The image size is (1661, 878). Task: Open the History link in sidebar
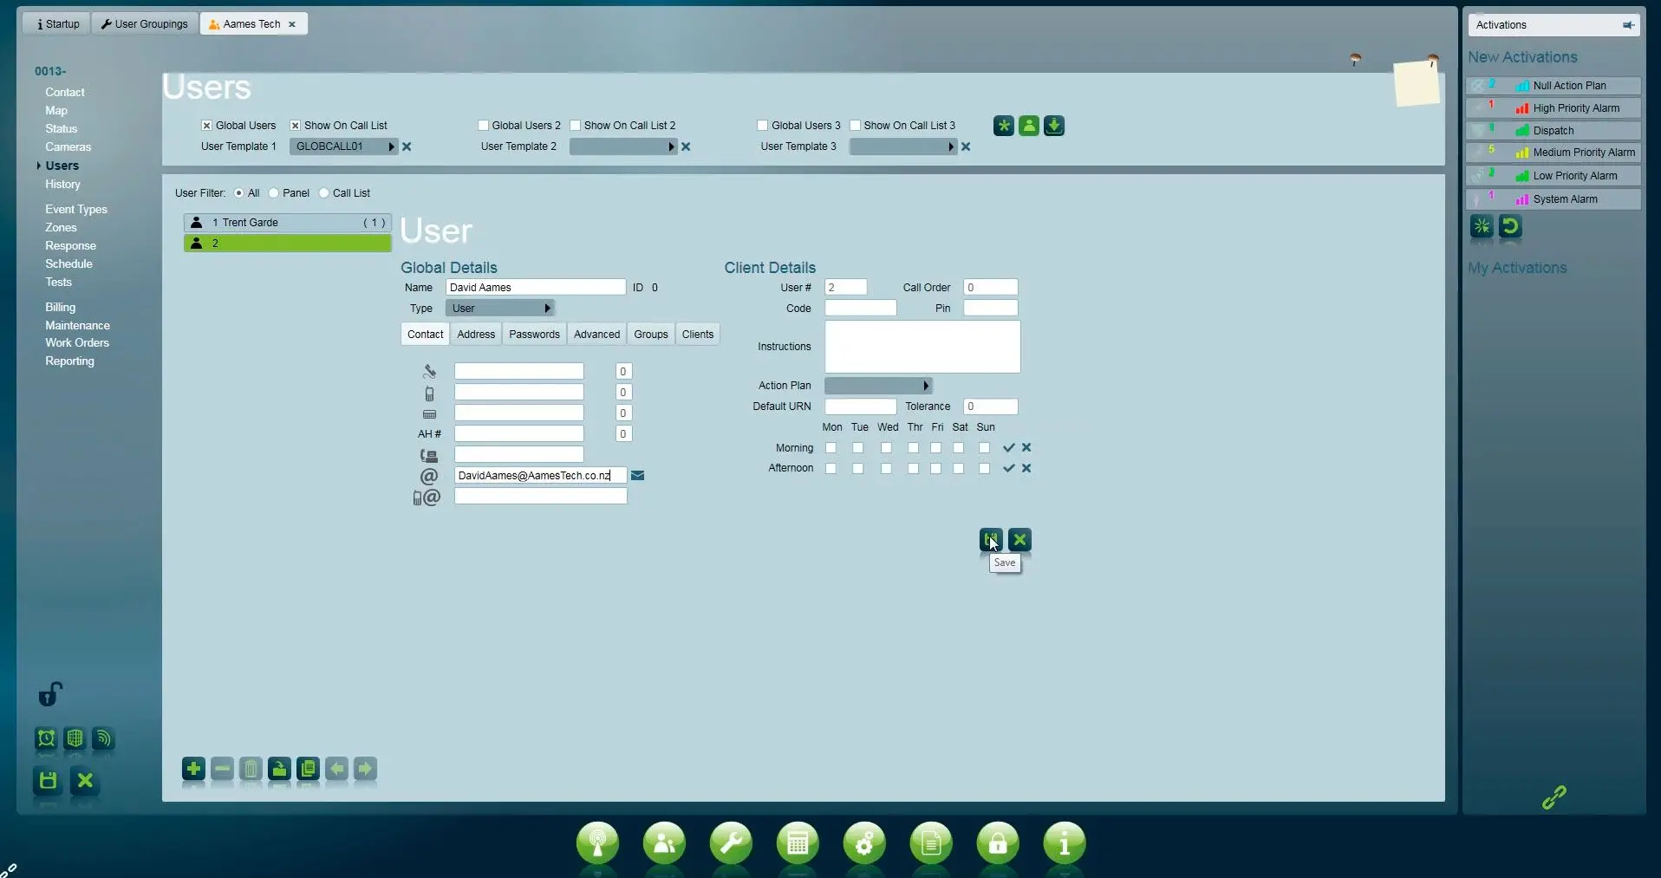point(62,185)
